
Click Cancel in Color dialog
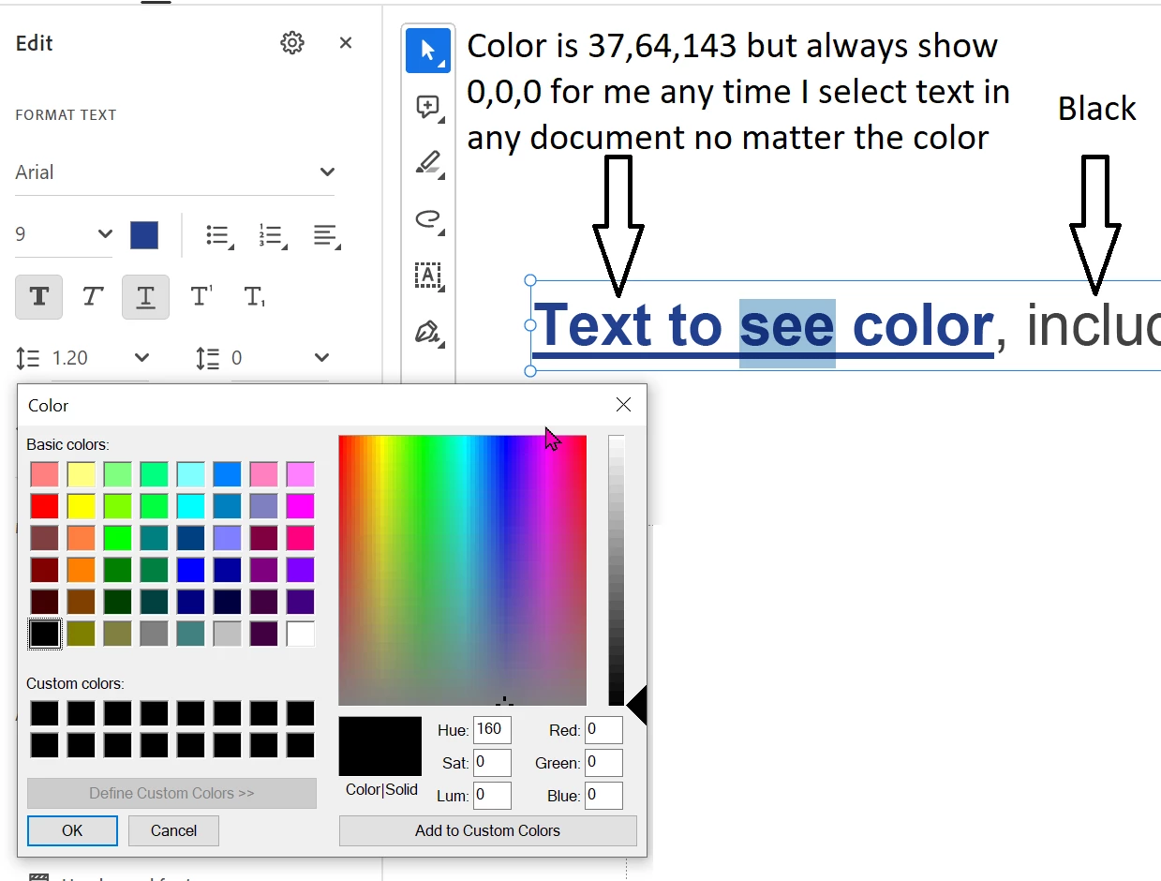tap(173, 830)
